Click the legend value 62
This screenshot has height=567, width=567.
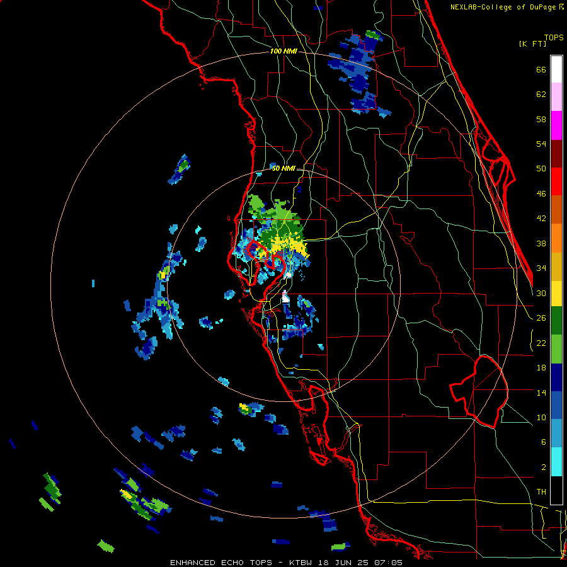pos(541,94)
